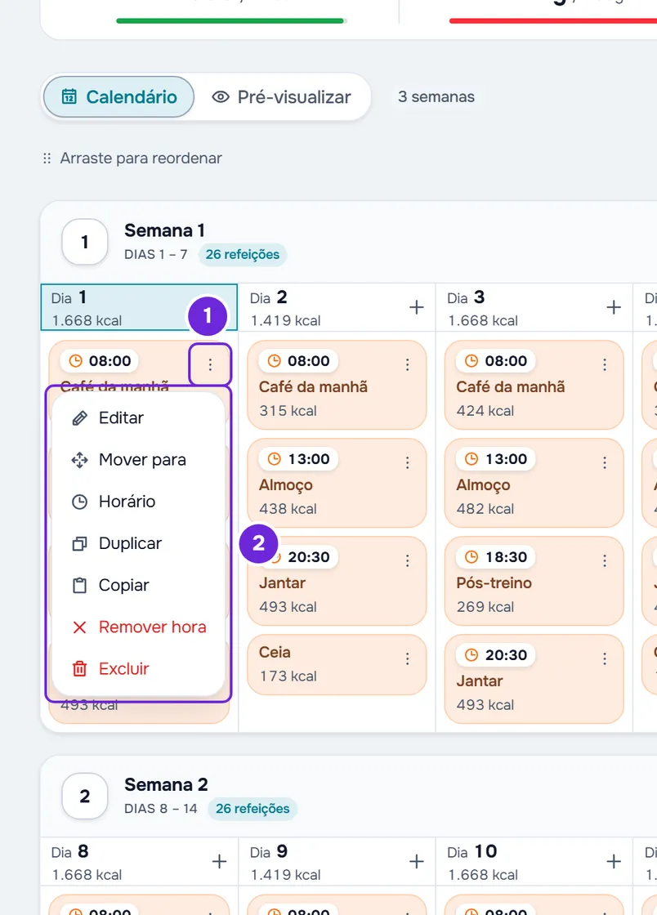Screen dimensions: 657x915
Task: Click the Semana 2 heading
Action: pos(166,785)
